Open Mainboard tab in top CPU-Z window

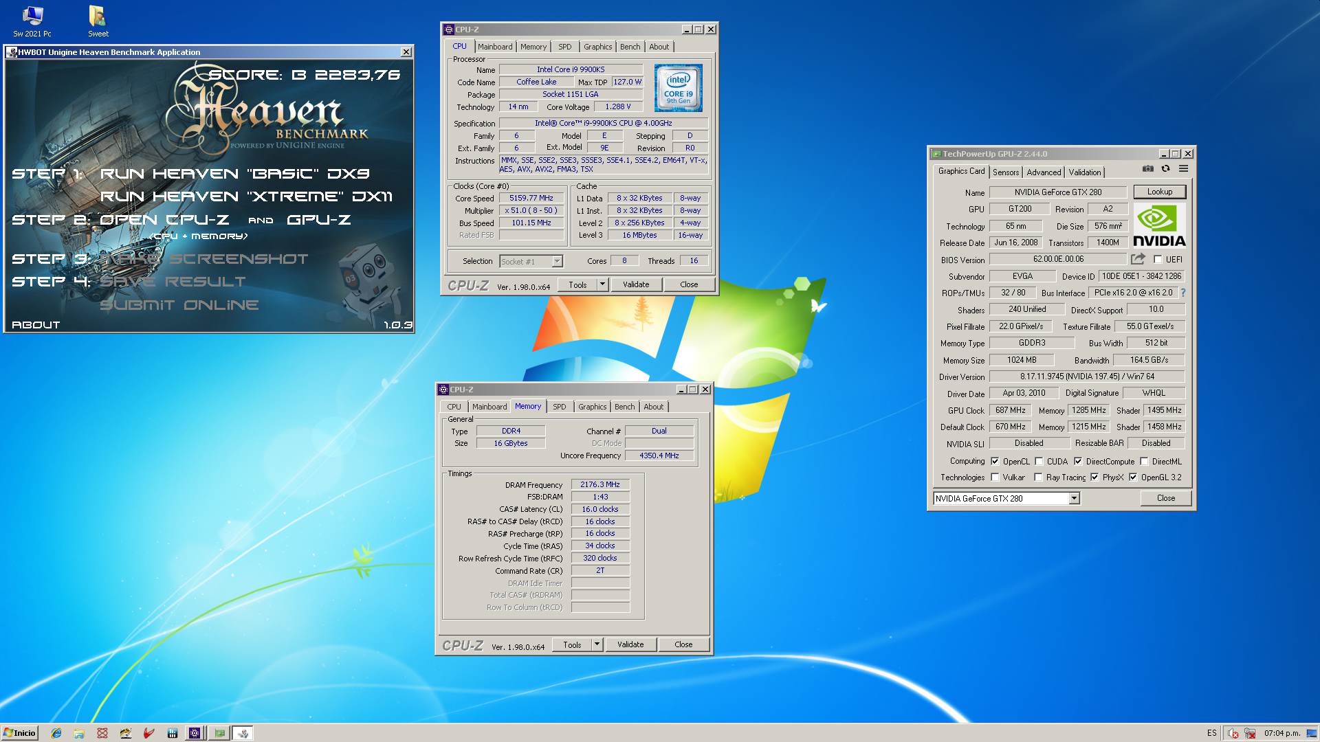click(x=495, y=47)
